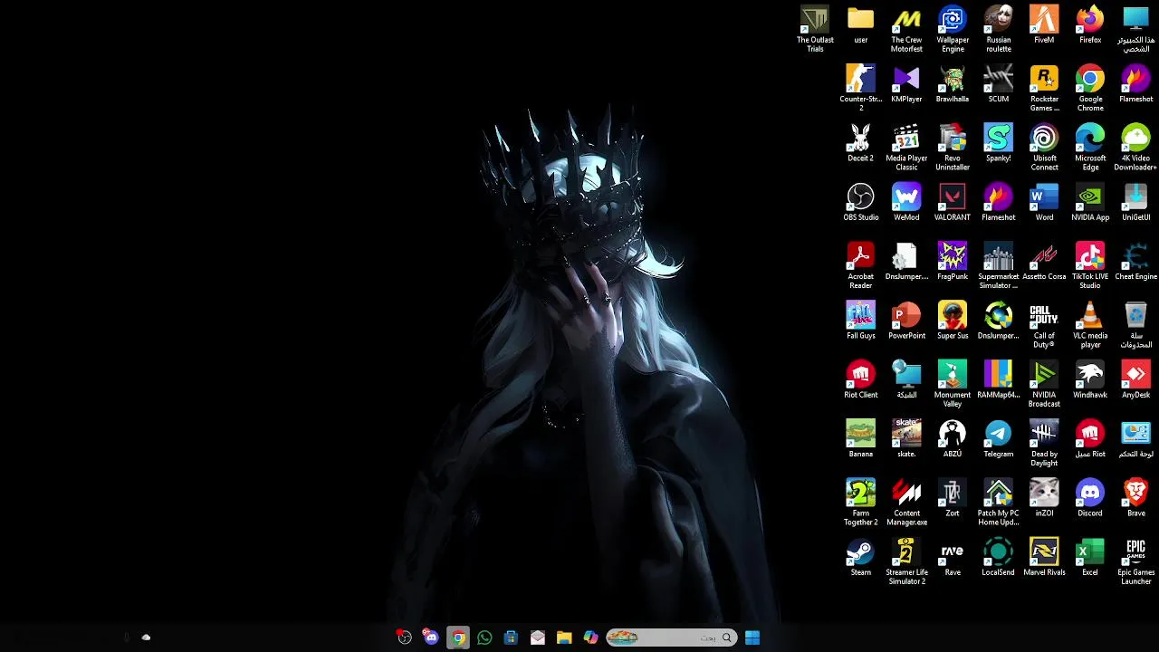Open 4K Video Downloader+ icon
1159x652 pixels.
click(1135, 148)
